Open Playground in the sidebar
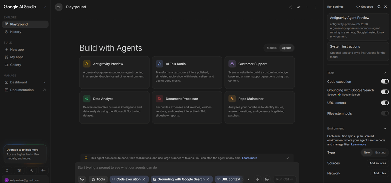This screenshot has height=183, width=391. pos(25,24)
